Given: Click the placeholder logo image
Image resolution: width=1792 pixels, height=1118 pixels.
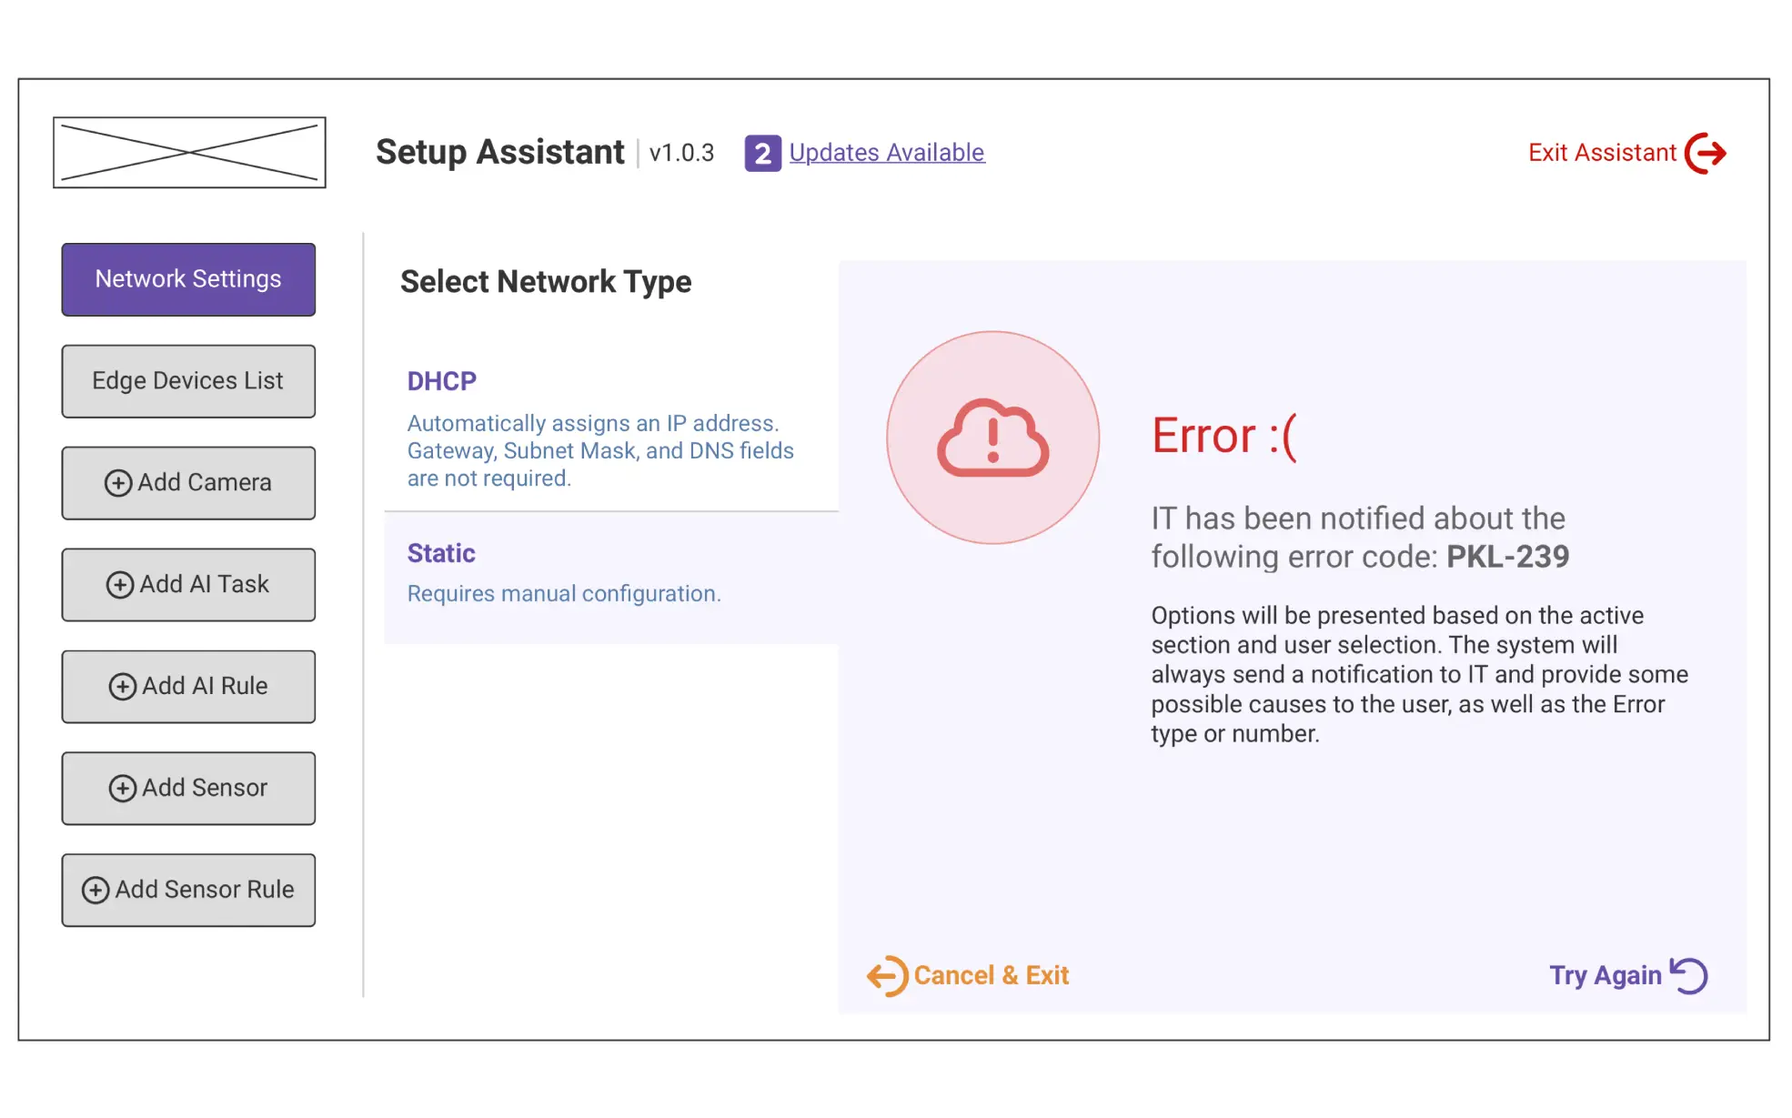Looking at the screenshot, I should [x=189, y=152].
